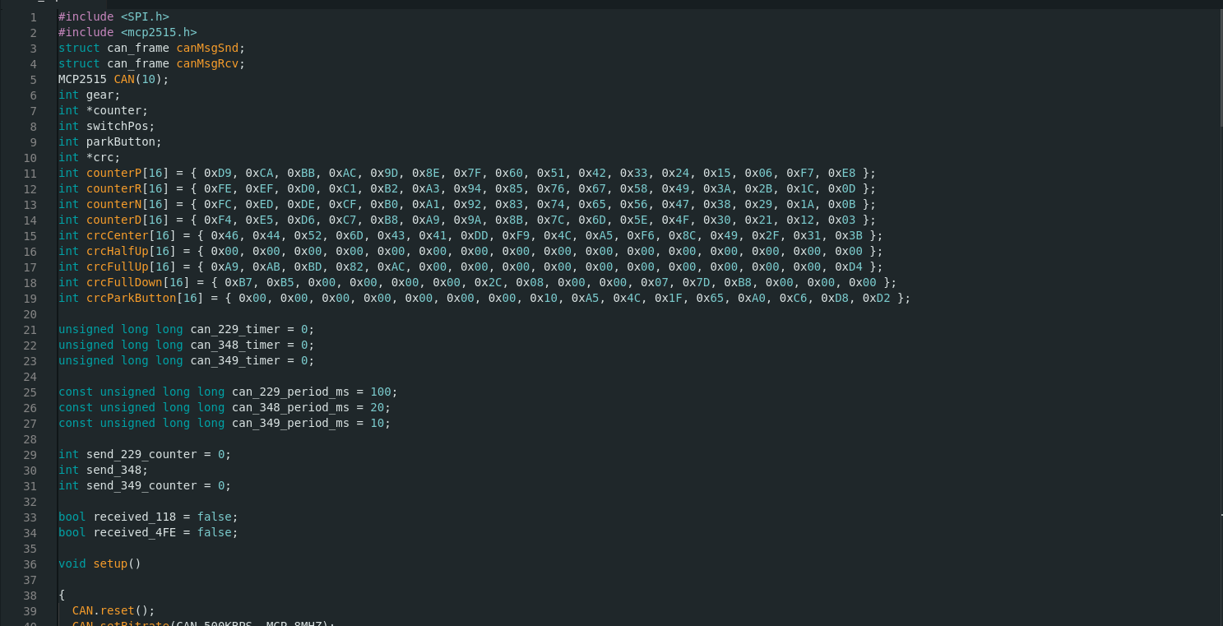1223x626 pixels.
Task: Click the counterD array name
Action: click(113, 220)
